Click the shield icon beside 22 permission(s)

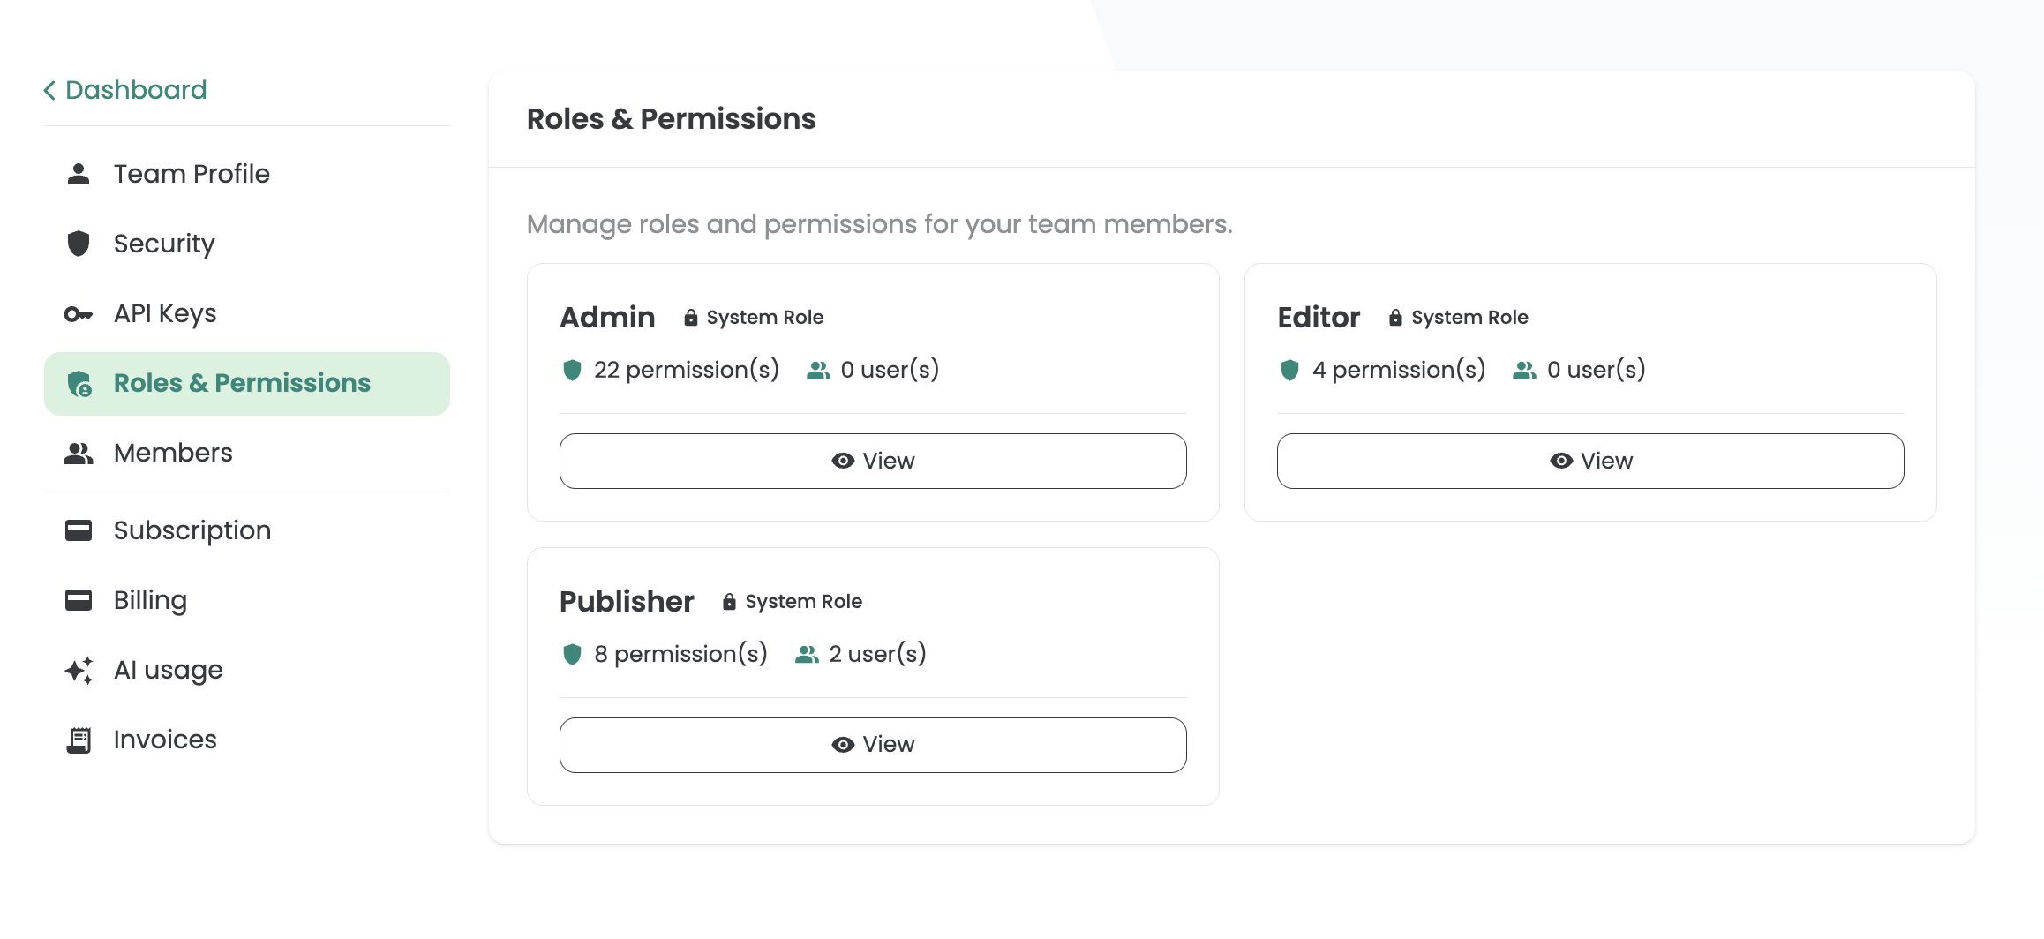click(x=572, y=370)
